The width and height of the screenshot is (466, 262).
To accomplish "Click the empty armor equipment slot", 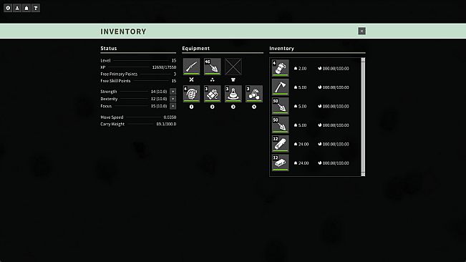I will click(x=233, y=67).
